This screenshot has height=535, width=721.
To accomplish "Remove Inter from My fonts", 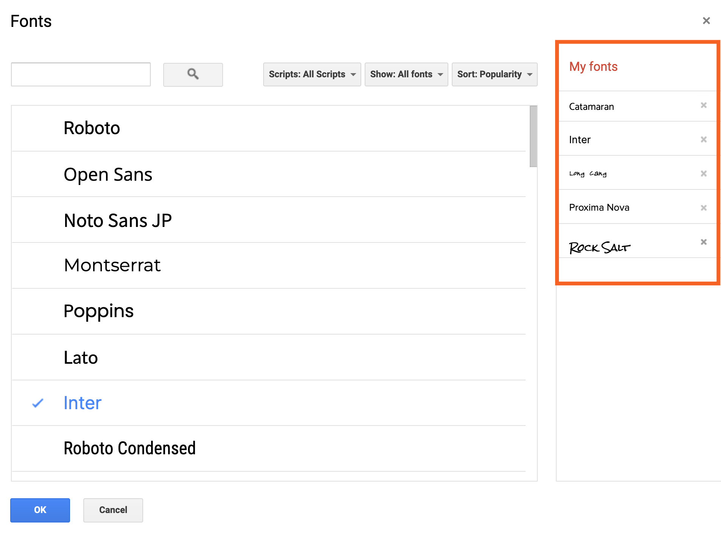I will click(x=704, y=139).
